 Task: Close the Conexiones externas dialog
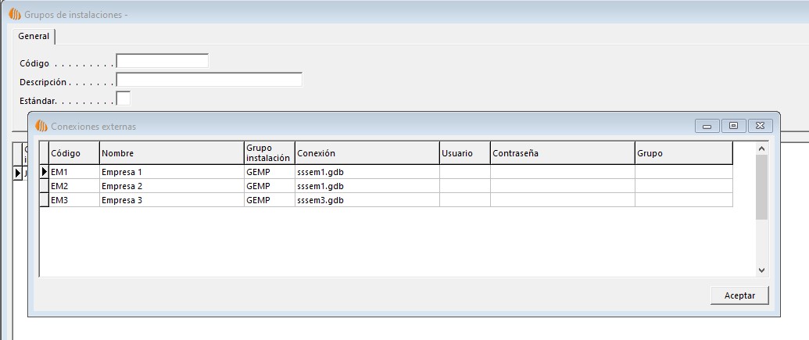click(x=760, y=126)
